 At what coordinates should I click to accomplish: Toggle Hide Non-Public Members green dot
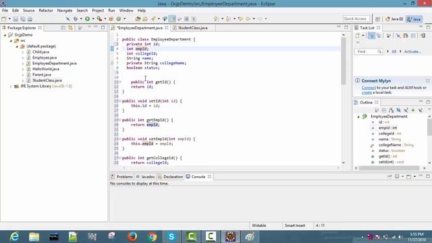[x=413, y=110]
